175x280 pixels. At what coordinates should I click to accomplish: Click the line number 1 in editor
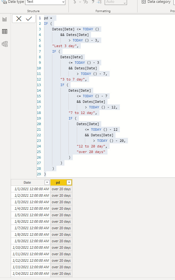[x=40, y=18]
